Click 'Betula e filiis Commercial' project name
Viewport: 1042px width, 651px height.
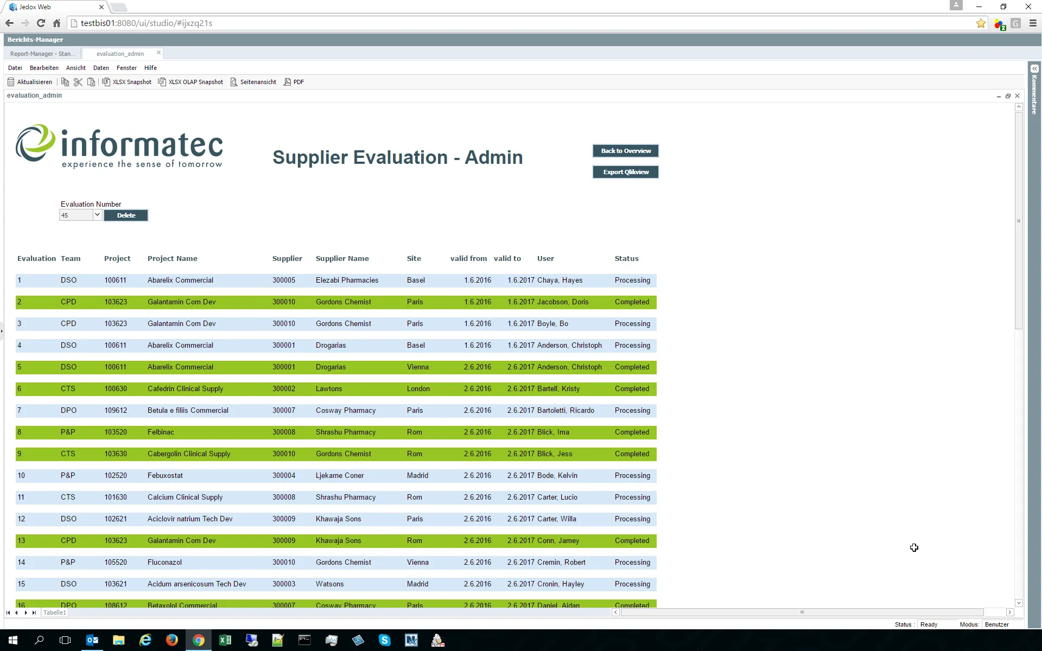coord(188,411)
